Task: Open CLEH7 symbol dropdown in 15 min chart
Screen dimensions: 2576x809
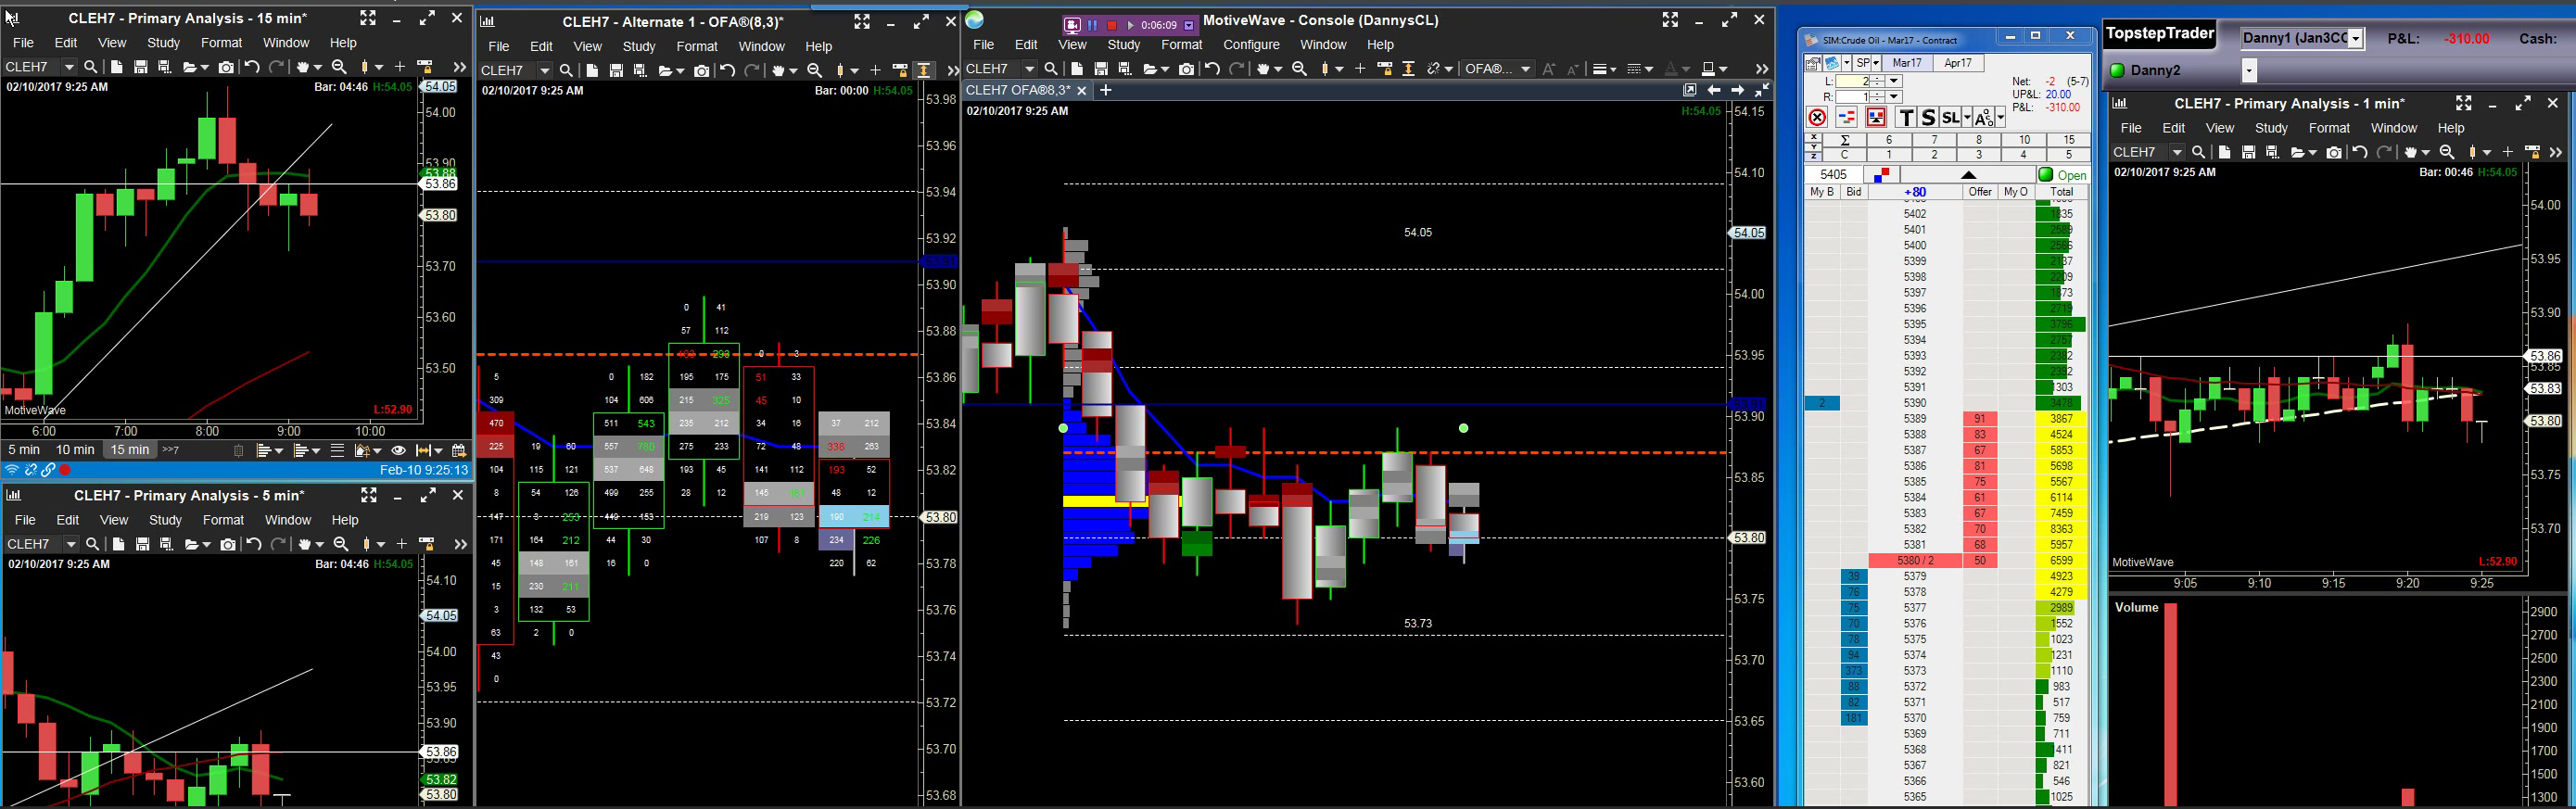Action: click(68, 67)
